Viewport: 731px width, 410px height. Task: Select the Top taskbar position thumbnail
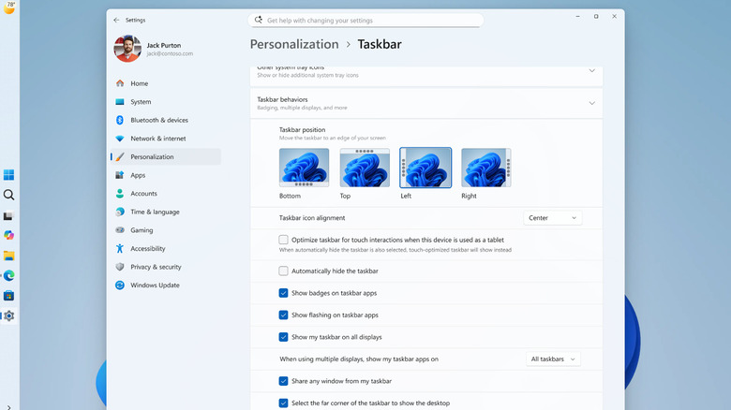pyautogui.click(x=365, y=168)
